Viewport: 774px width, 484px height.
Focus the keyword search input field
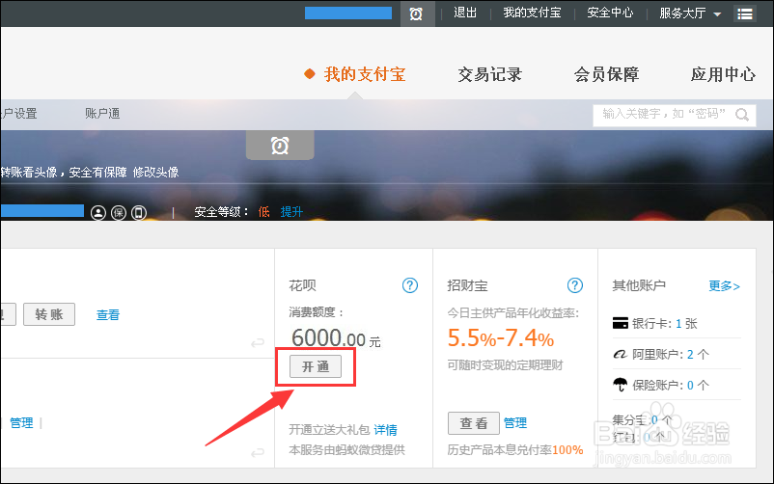click(x=675, y=116)
